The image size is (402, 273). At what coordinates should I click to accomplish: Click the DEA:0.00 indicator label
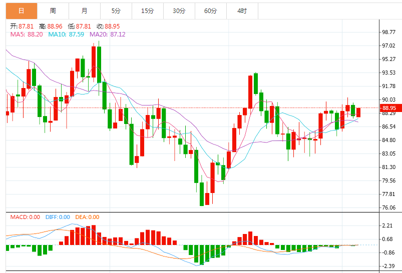pos(87,217)
